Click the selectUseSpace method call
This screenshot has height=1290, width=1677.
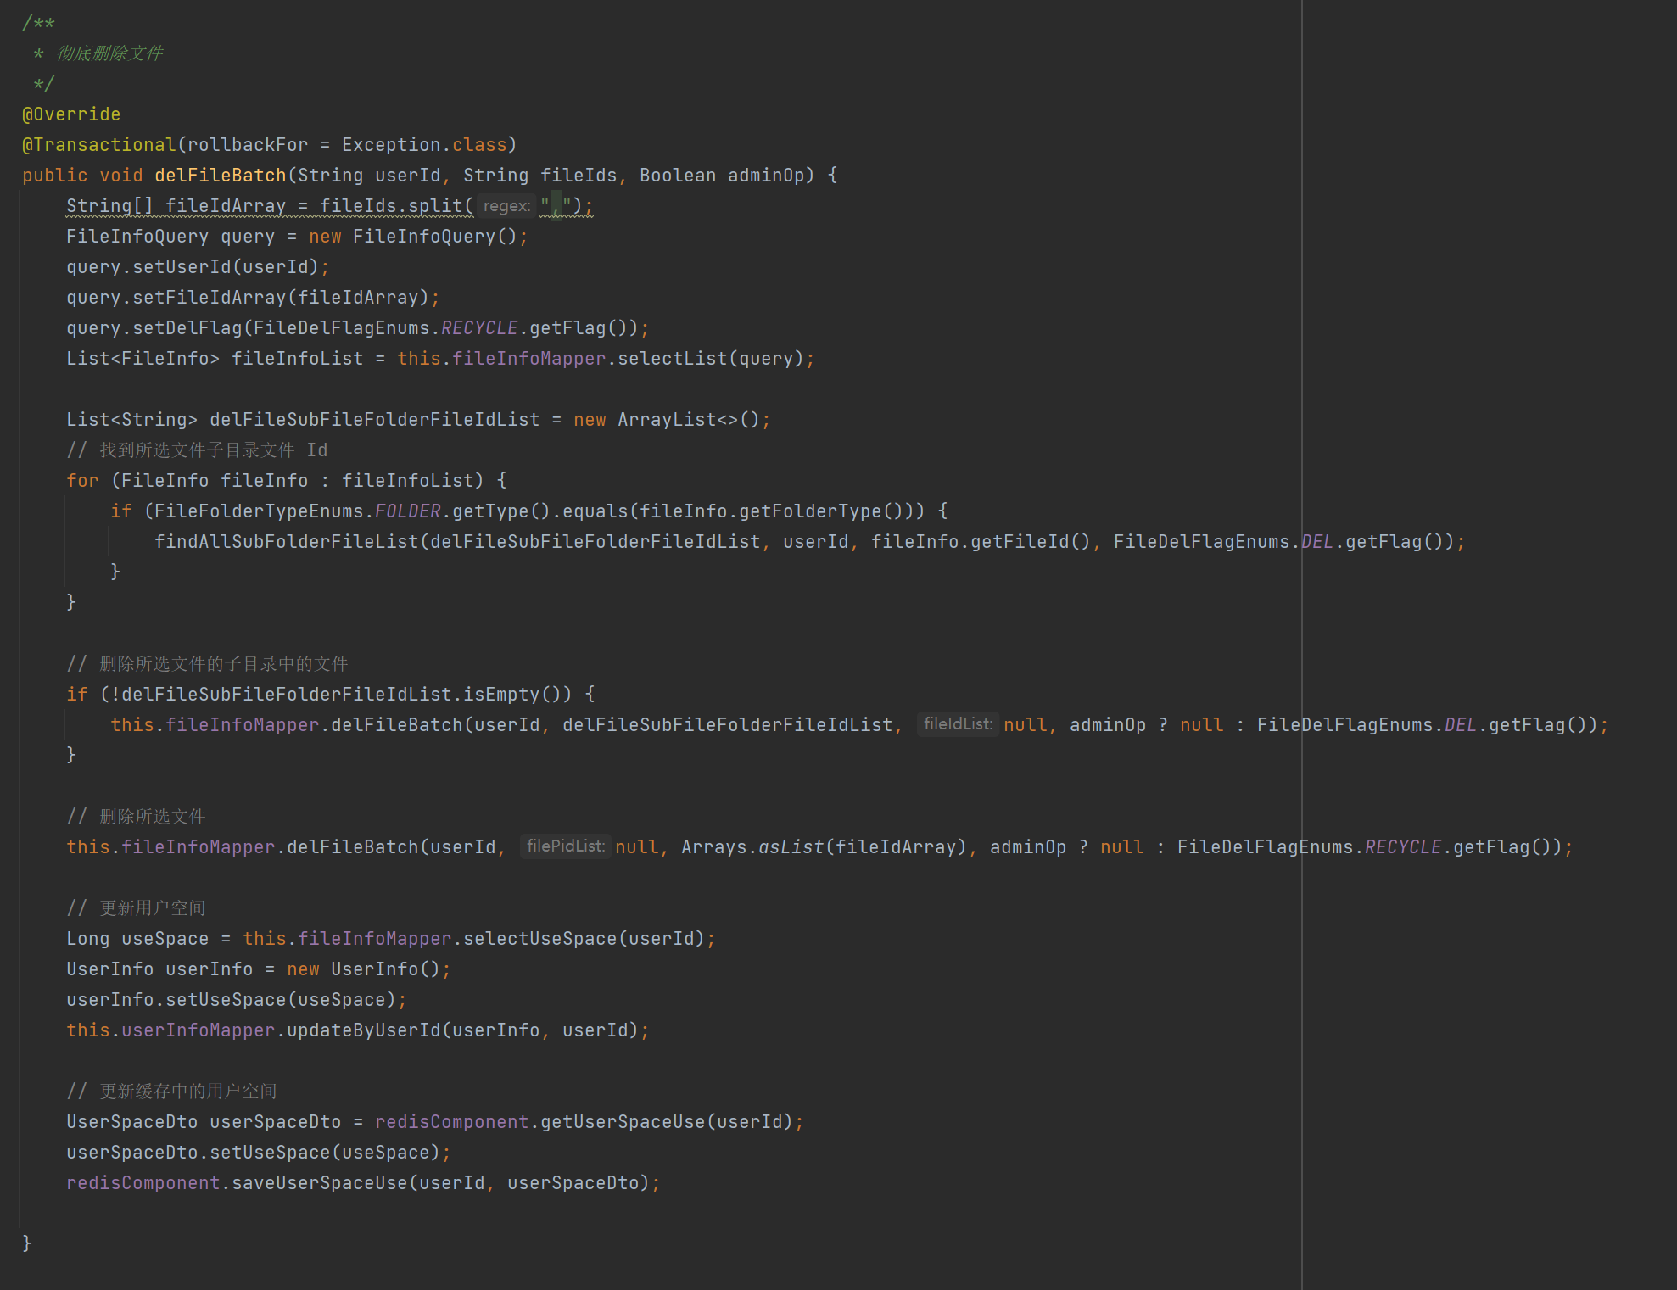(x=539, y=939)
